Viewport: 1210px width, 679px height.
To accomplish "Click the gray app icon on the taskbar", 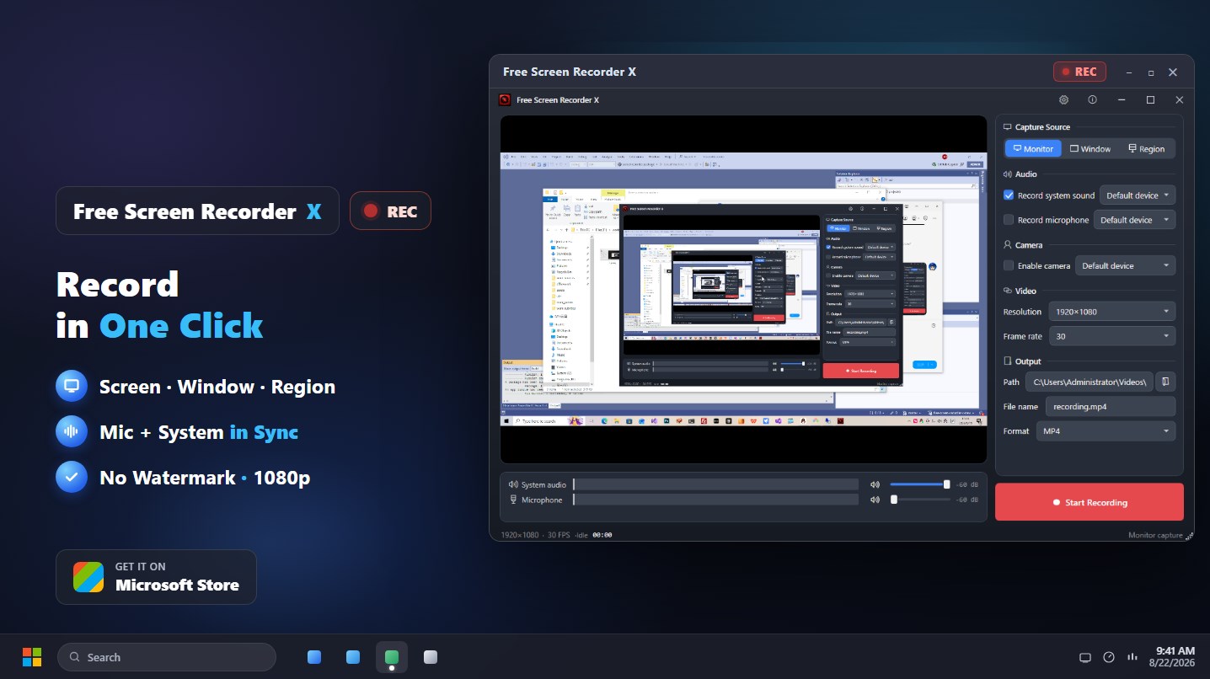I will [431, 657].
